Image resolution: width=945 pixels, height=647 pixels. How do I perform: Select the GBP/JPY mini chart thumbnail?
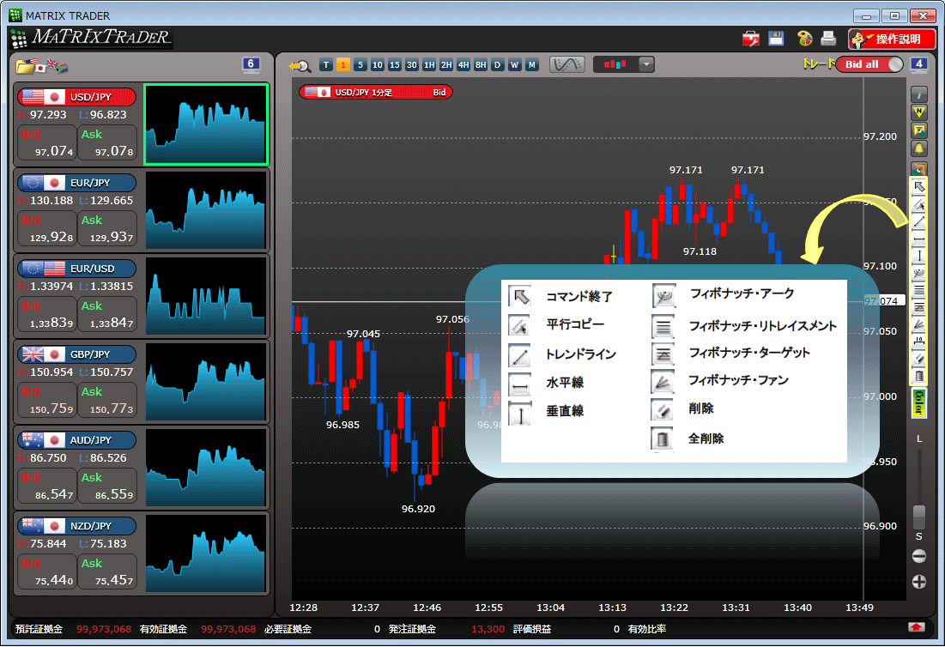pos(205,381)
